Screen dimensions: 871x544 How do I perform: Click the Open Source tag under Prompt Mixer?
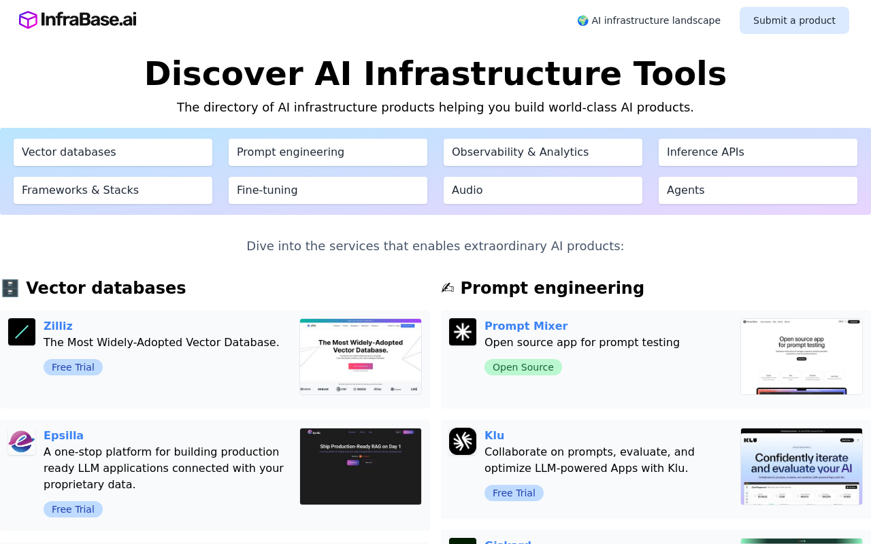point(523,367)
